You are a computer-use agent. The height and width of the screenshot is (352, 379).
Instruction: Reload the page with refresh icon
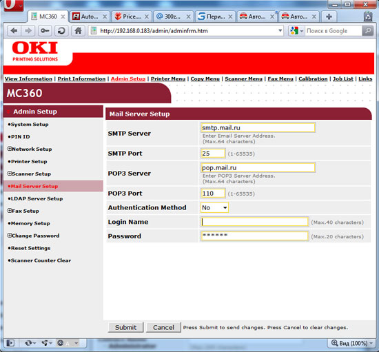(61, 31)
